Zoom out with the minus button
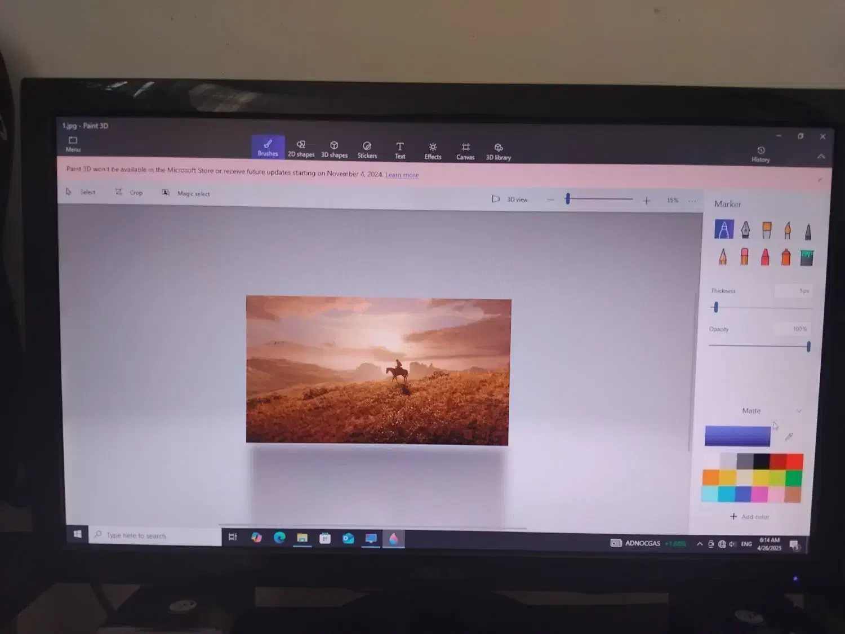Screen dimensions: 845x634 point(550,199)
